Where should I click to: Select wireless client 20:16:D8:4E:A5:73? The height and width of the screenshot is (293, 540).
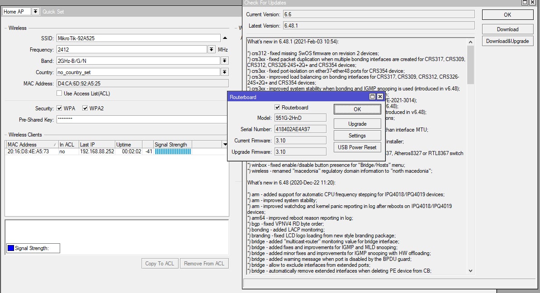[x=28, y=151]
